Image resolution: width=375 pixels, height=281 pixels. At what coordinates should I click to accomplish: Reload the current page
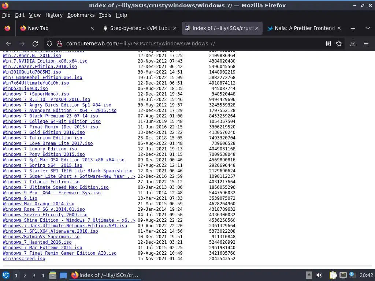pos(35,44)
